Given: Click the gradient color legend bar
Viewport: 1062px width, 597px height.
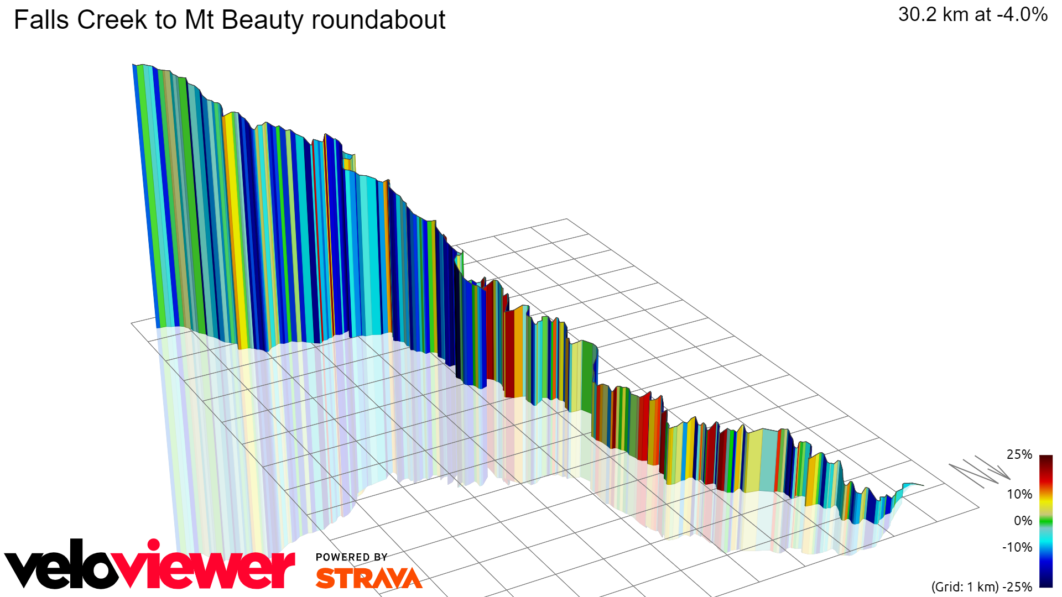Looking at the screenshot, I should click(x=1046, y=521).
